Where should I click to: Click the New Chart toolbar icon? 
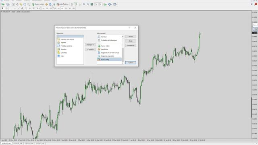click(x=3, y=4)
